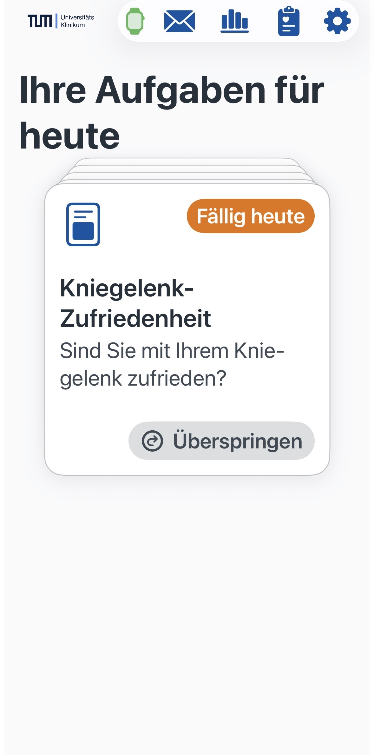This screenshot has width=374, height=755.
Task: Open messages via the envelope icon
Action: pos(179,21)
